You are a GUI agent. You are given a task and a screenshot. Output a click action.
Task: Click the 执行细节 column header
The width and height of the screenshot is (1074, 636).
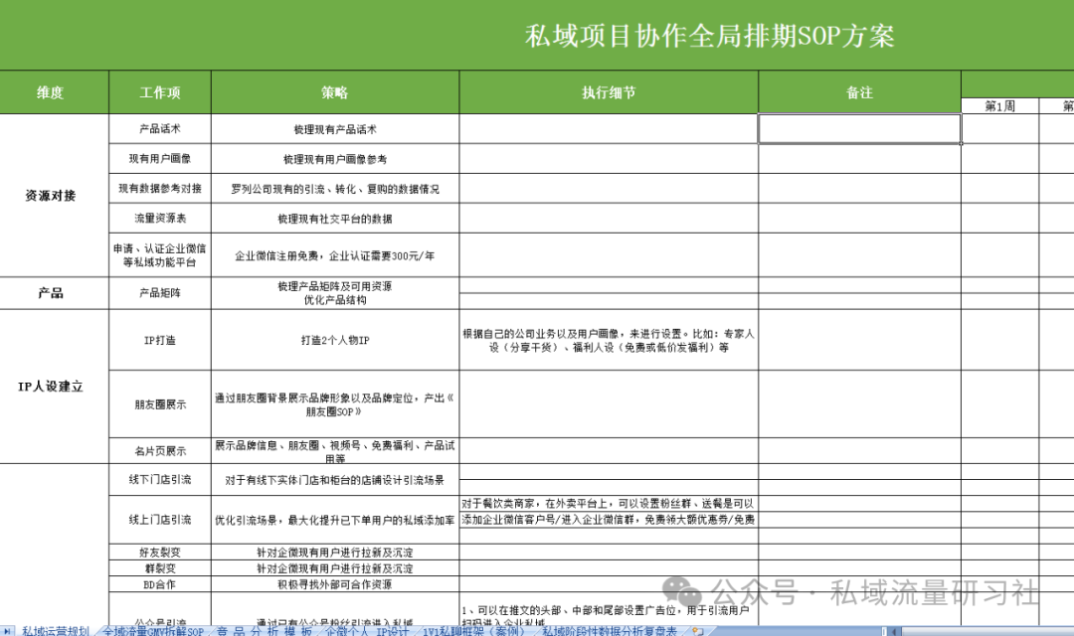[609, 92]
